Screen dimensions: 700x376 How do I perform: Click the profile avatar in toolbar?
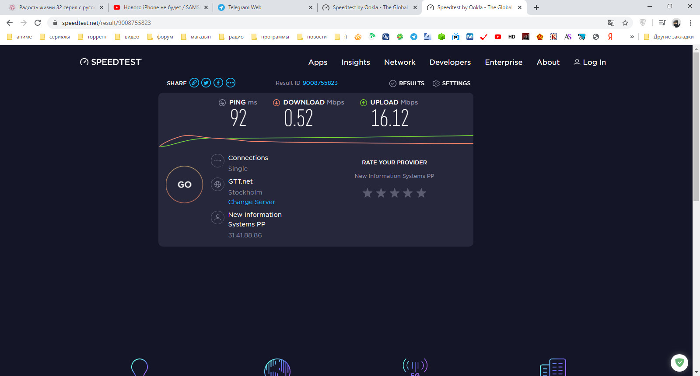(676, 23)
